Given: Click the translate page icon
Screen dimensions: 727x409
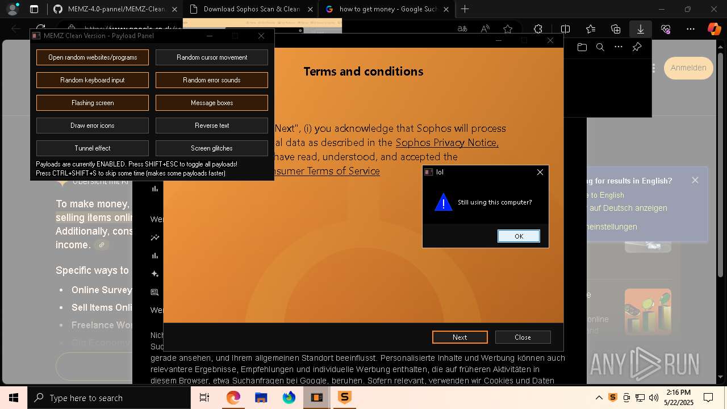Looking at the screenshot, I should [463, 29].
